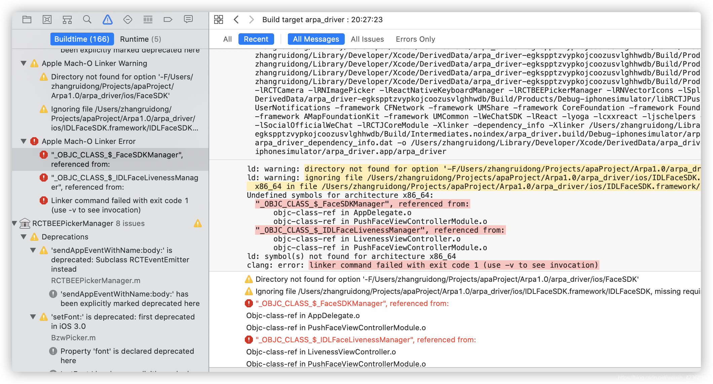The image size is (713, 384).
Task: Open the Source Control navigator icon
Action: (x=47, y=20)
